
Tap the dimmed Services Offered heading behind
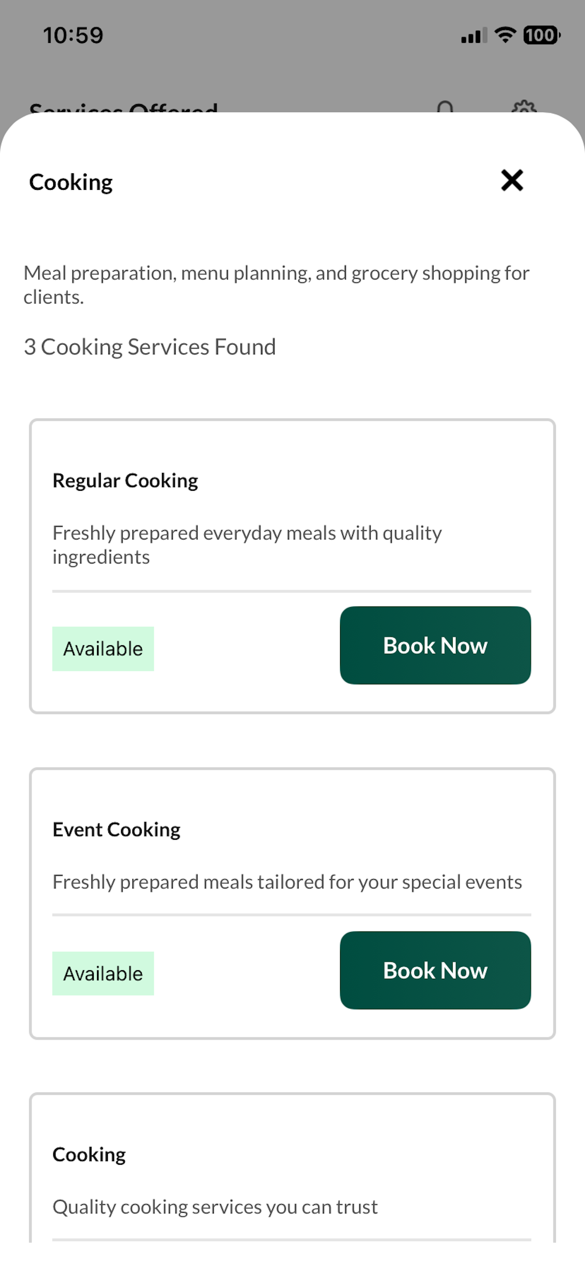coord(123,106)
